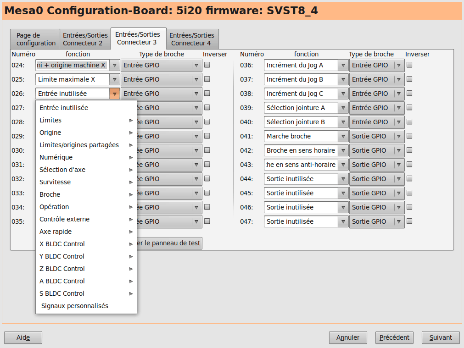The height and width of the screenshot is (348, 464).
Task: Open the Limites submenu
Action: (x=86, y=120)
